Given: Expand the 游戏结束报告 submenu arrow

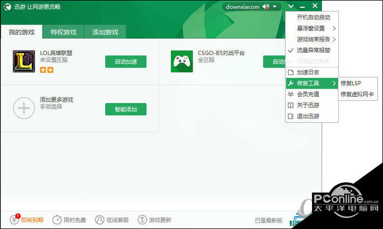Looking at the screenshot, I should pyautogui.click(x=334, y=40).
